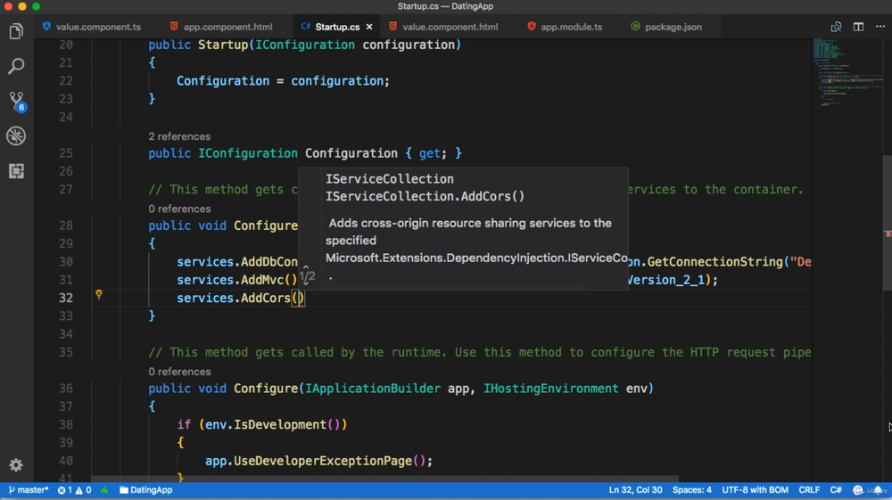Click services.AddCors on line 32
Screen dimensions: 892x500
pyautogui.click(x=233, y=298)
